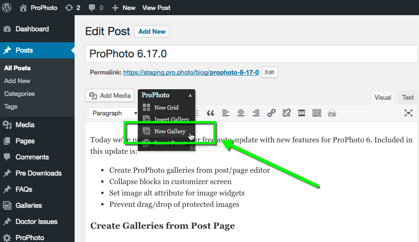Click the Dashboard gauge icon
This screenshot has height=242, width=419.
[x=7, y=29]
